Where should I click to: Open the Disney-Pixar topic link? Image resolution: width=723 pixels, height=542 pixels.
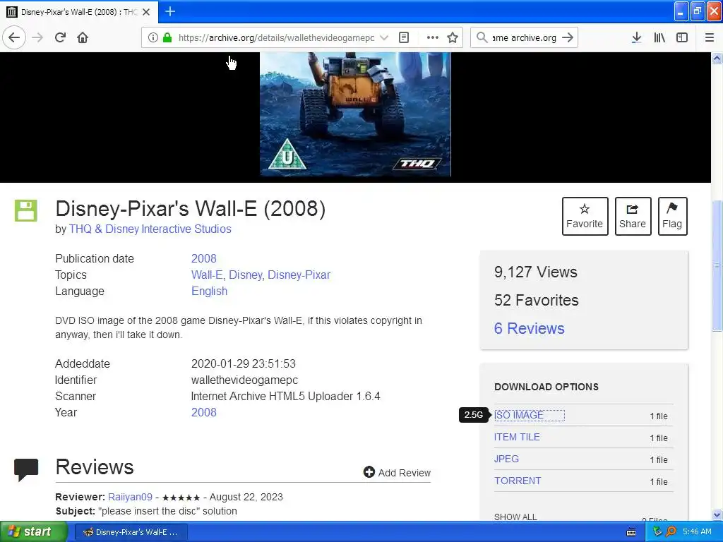pyautogui.click(x=299, y=275)
